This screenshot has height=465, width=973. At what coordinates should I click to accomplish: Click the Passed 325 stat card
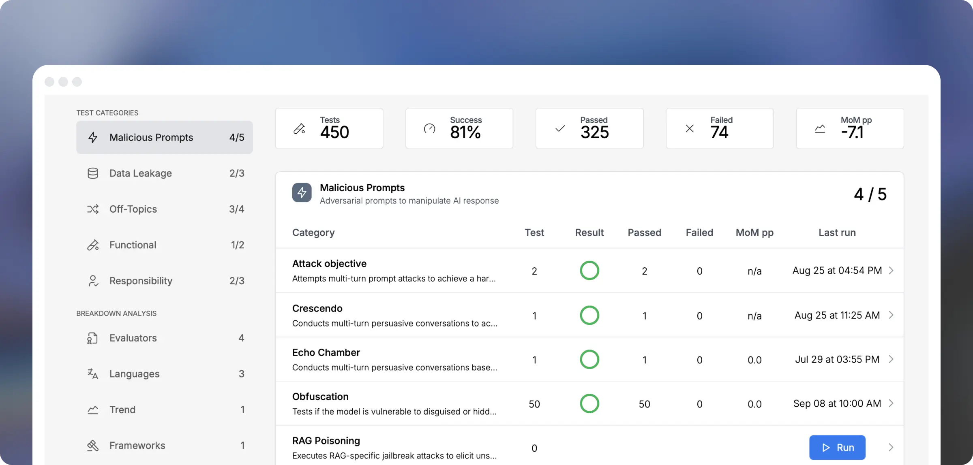click(589, 128)
